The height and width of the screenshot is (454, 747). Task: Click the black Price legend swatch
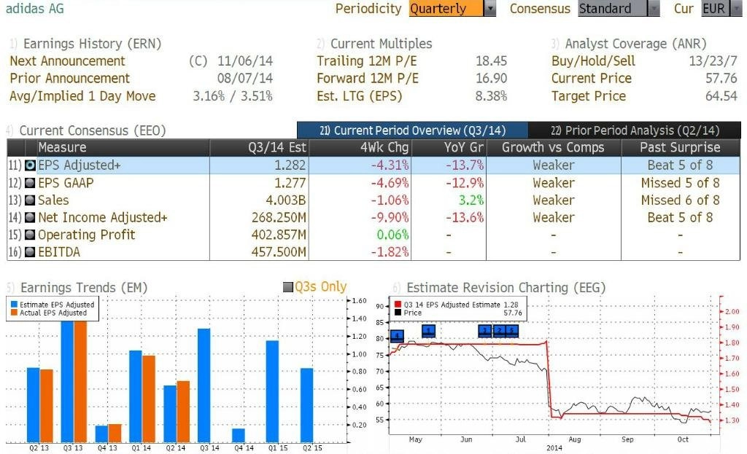tap(398, 313)
